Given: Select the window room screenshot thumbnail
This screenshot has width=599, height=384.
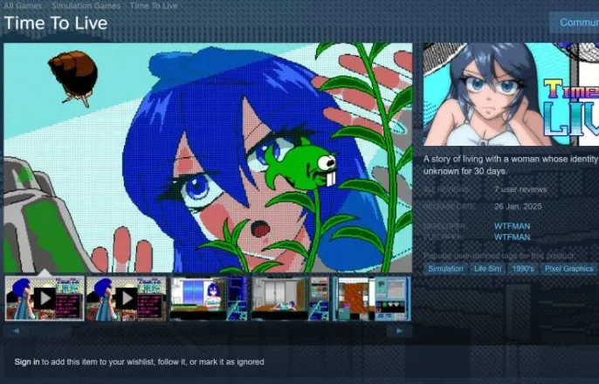Looking at the screenshot, I should [x=209, y=298].
